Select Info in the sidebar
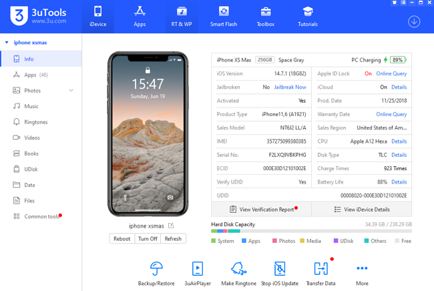Image resolution: width=434 pixels, height=291 pixels. [x=41, y=59]
